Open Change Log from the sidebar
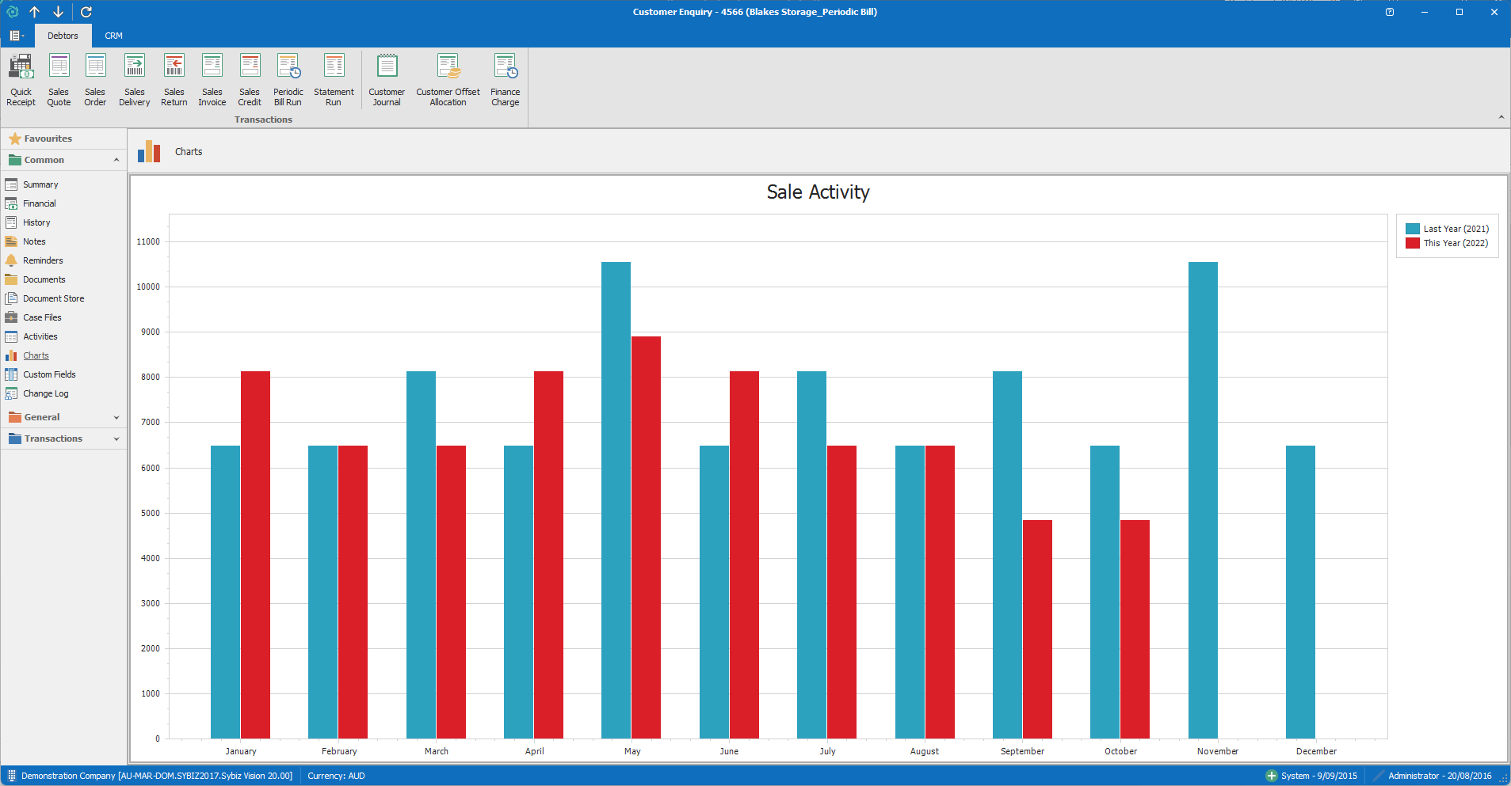 [45, 393]
